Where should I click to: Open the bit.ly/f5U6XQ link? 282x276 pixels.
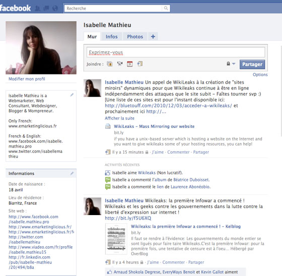click(128, 218)
